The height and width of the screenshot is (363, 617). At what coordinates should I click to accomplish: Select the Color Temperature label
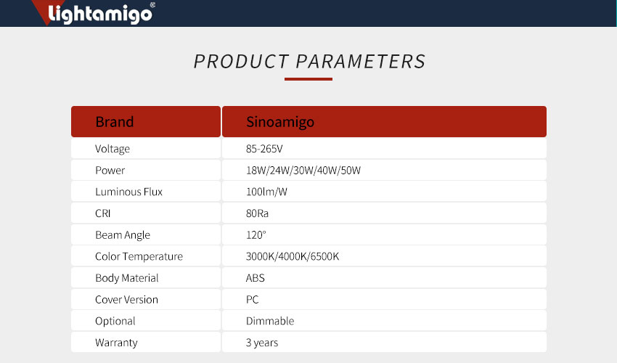139,256
